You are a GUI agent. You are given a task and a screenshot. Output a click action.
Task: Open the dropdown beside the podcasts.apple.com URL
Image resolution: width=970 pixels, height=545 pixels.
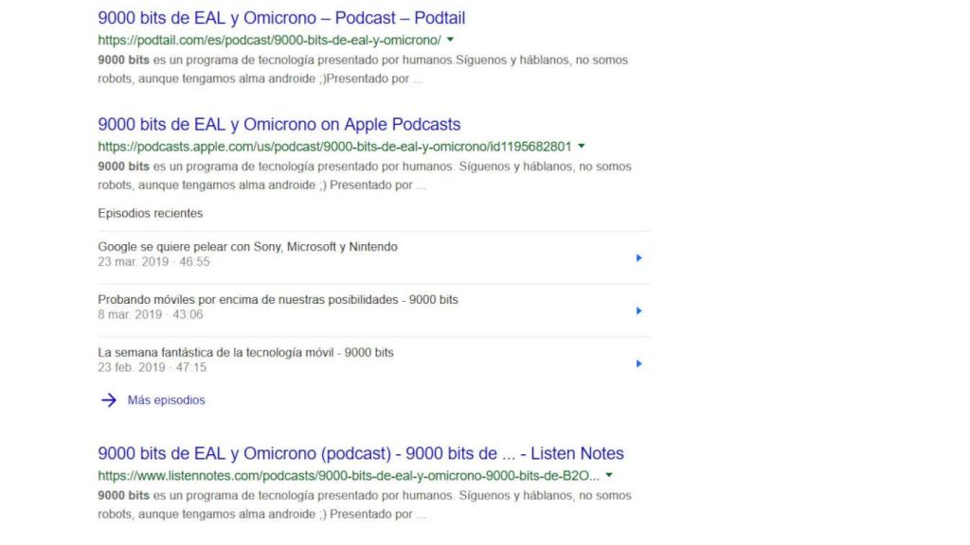[x=581, y=146]
